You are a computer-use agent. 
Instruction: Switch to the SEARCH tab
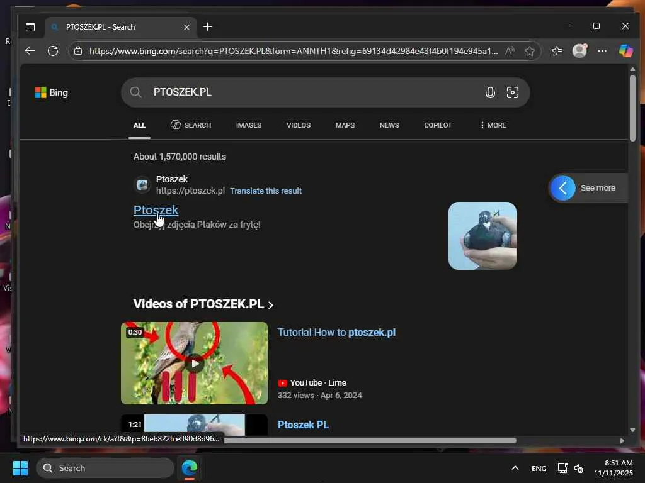pyautogui.click(x=191, y=125)
